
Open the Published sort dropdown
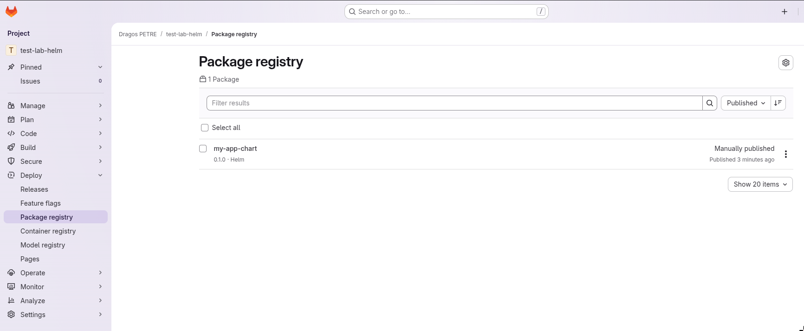[x=745, y=103]
